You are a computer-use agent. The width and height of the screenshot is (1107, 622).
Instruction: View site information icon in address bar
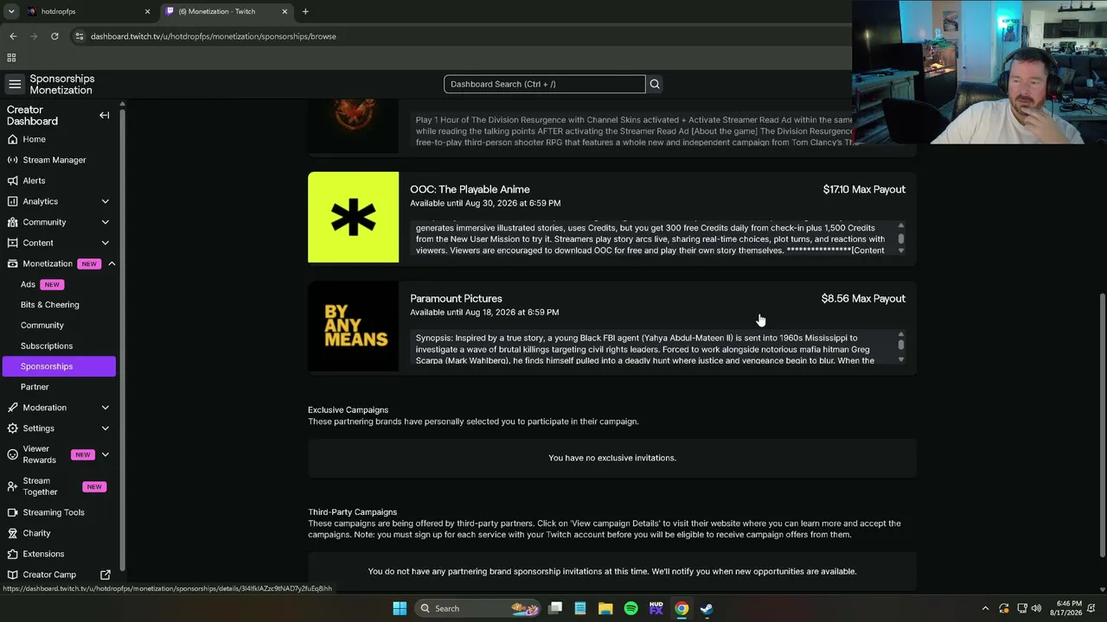[x=80, y=36]
